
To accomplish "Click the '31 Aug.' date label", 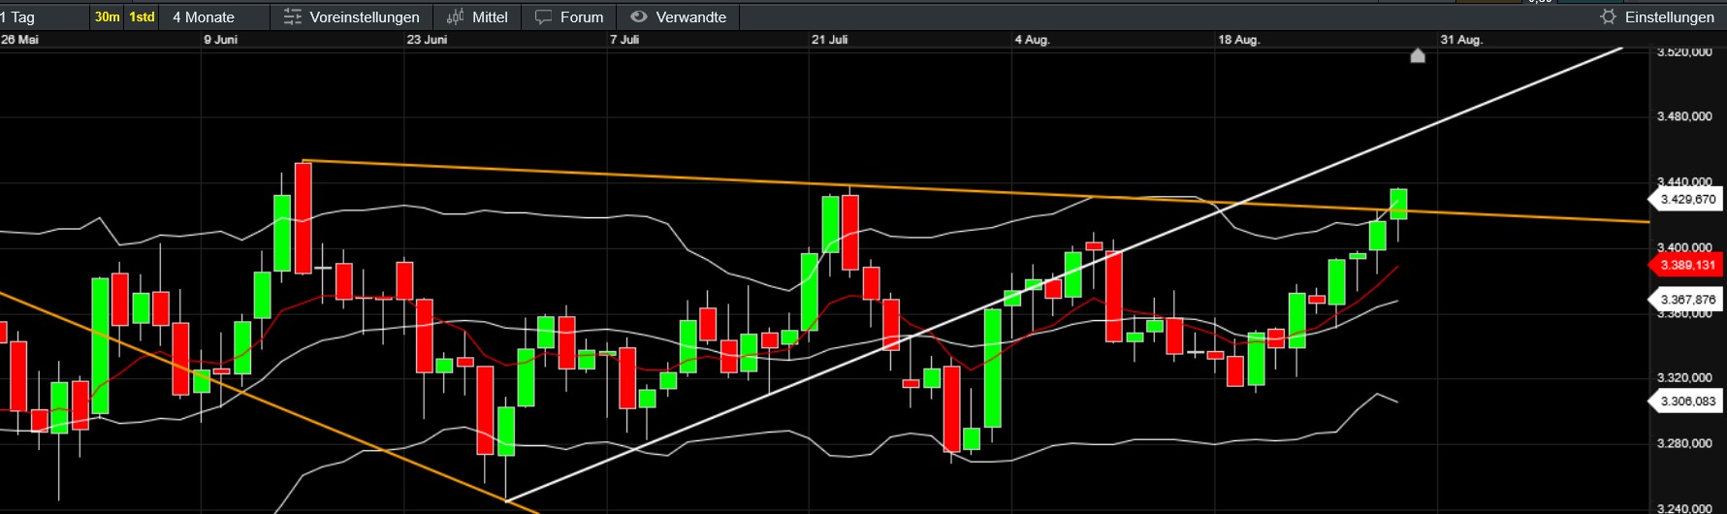I will coord(1461,40).
